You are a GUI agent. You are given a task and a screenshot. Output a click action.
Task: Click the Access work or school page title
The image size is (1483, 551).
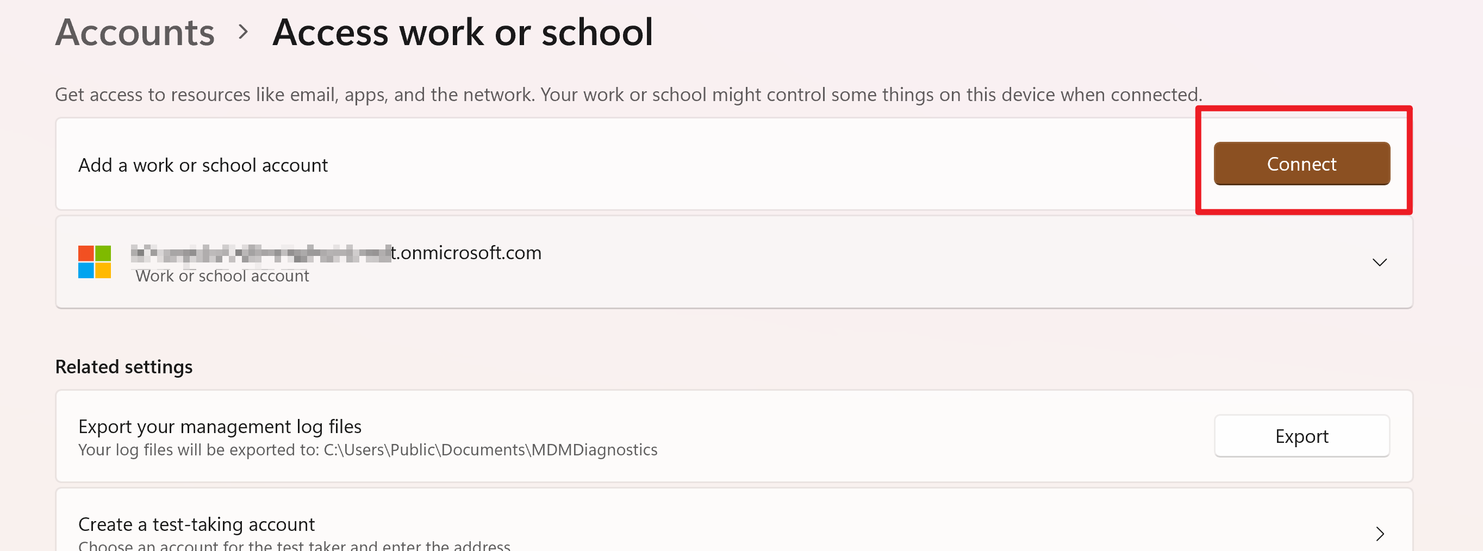[464, 32]
